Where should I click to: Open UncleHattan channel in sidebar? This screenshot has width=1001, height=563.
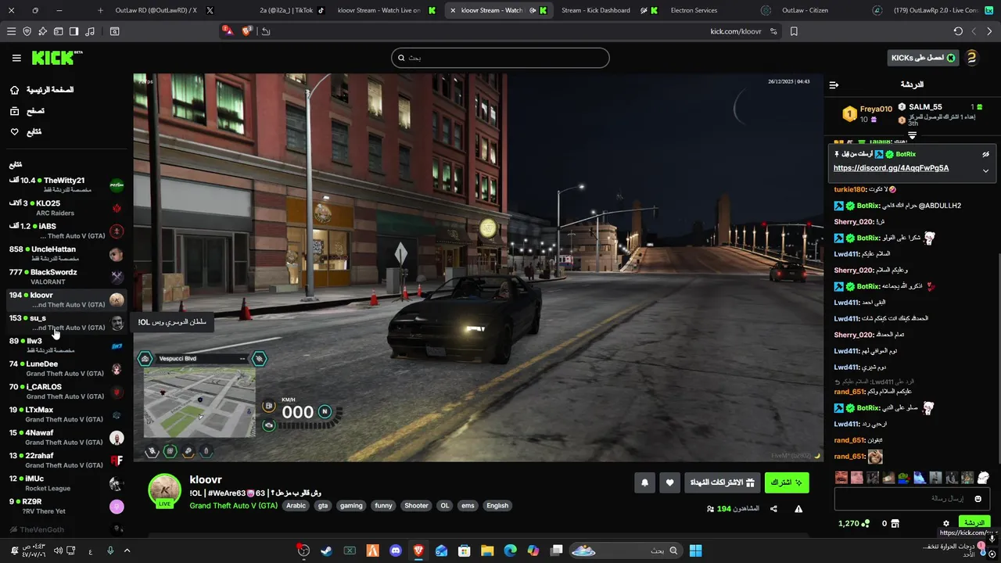(x=66, y=253)
